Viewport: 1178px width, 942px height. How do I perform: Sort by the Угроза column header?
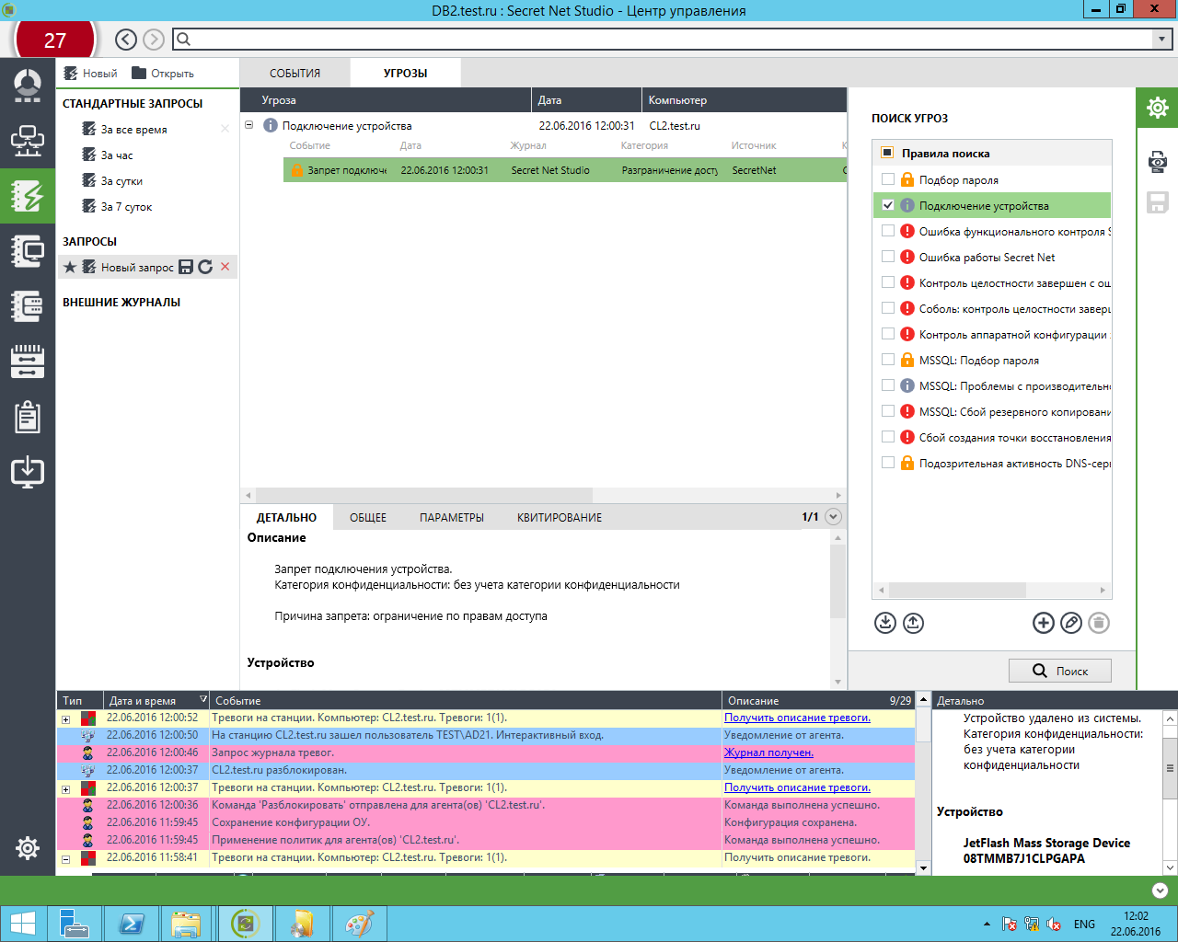point(385,100)
